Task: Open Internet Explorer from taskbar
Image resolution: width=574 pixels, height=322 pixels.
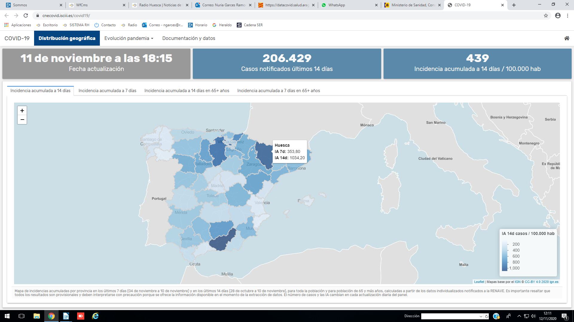Action: pos(95,316)
